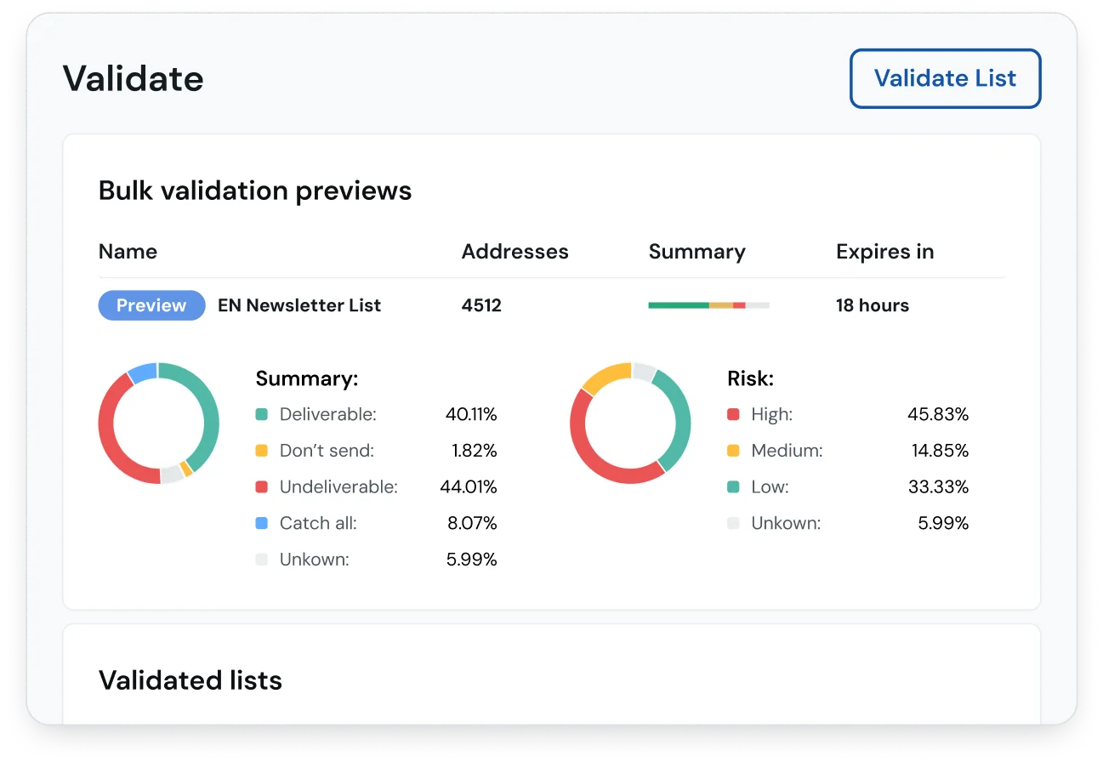The width and height of the screenshot is (1103, 762).
Task: Click the Validate List button
Action: coord(945,78)
